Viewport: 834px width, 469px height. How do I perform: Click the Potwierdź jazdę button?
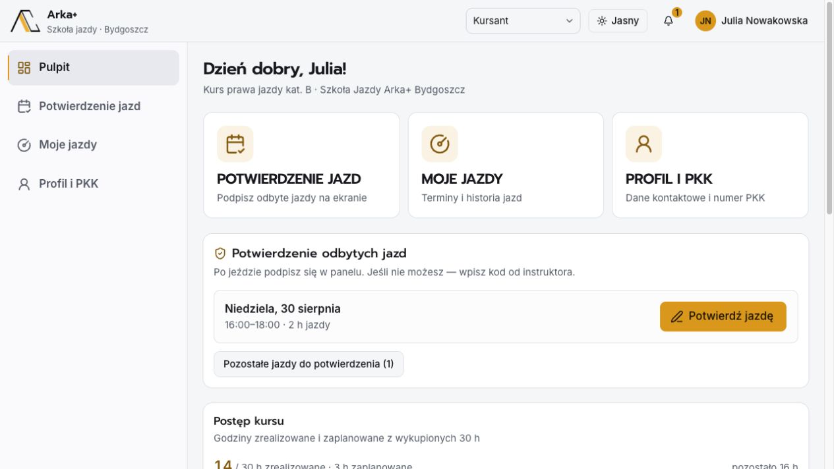723,316
